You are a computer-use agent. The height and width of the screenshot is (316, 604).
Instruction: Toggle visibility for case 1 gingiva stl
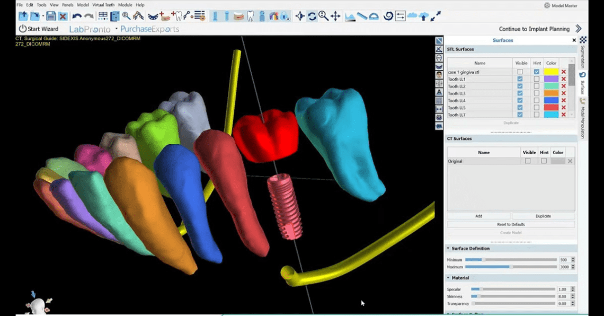click(x=520, y=72)
